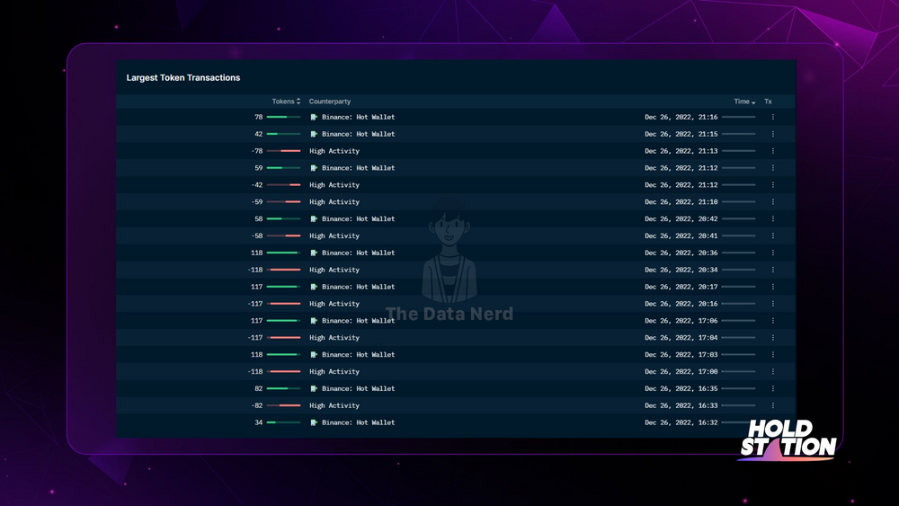Open Binance: Hot Wallet counterparty at 16:32
899x506 pixels.
click(359, 422)
